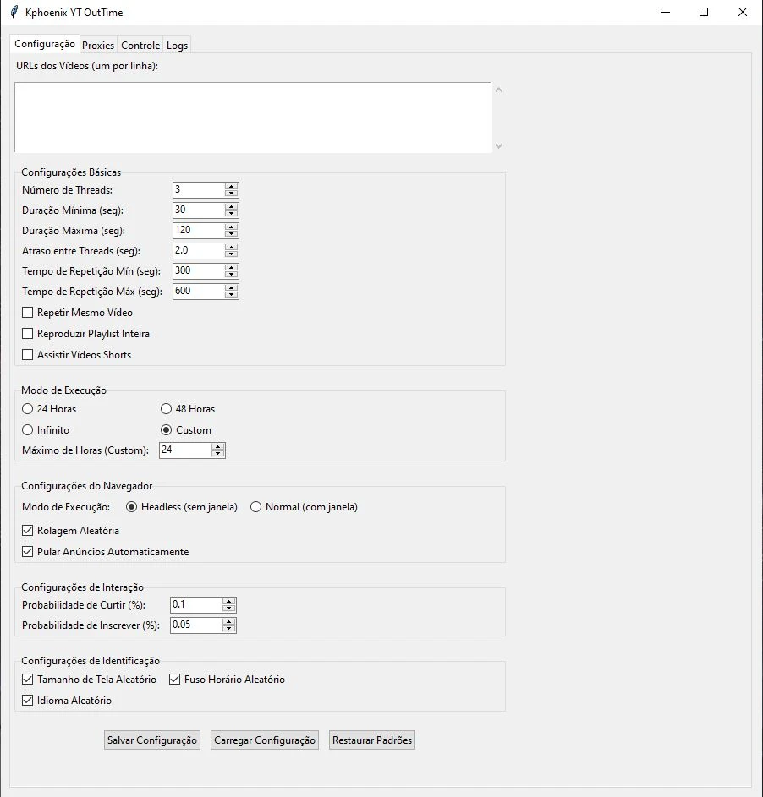Uncheck Fuso Horário Aleatório

pyautogui.click(x=175, y=680)
